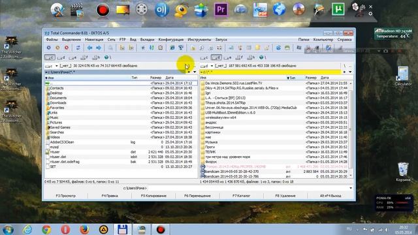The image size is (418, 235).
Task: Open the Вид menu
Action: pyautogui.click(x=133, y=39)
